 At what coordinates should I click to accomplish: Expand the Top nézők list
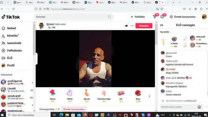click(x=165, y=32)
